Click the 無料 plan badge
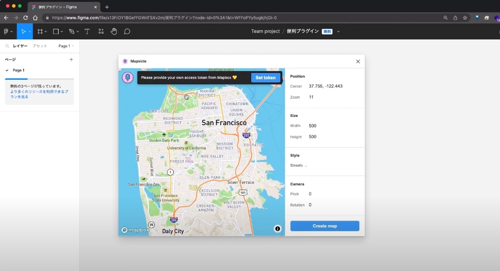Image resolution: width=500 pixels, height=271 pixels. pyautogui.click(x=327, y=31)
